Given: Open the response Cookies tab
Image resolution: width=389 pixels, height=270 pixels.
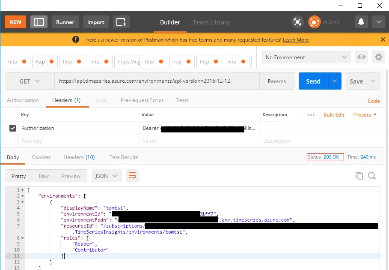Looking at the screenshot, I should click(41, 157).
